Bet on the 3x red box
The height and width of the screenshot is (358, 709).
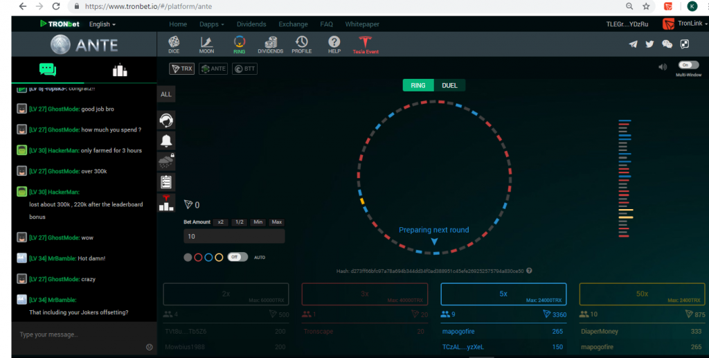[x=365, y=294]
